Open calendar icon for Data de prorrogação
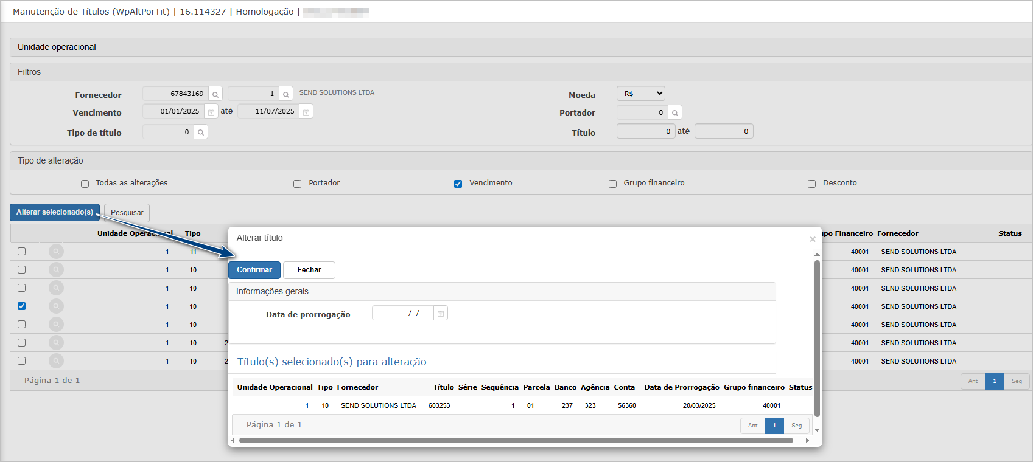Image resolution: width=1033 pixels, height=462 pixels. coord(441,314)
